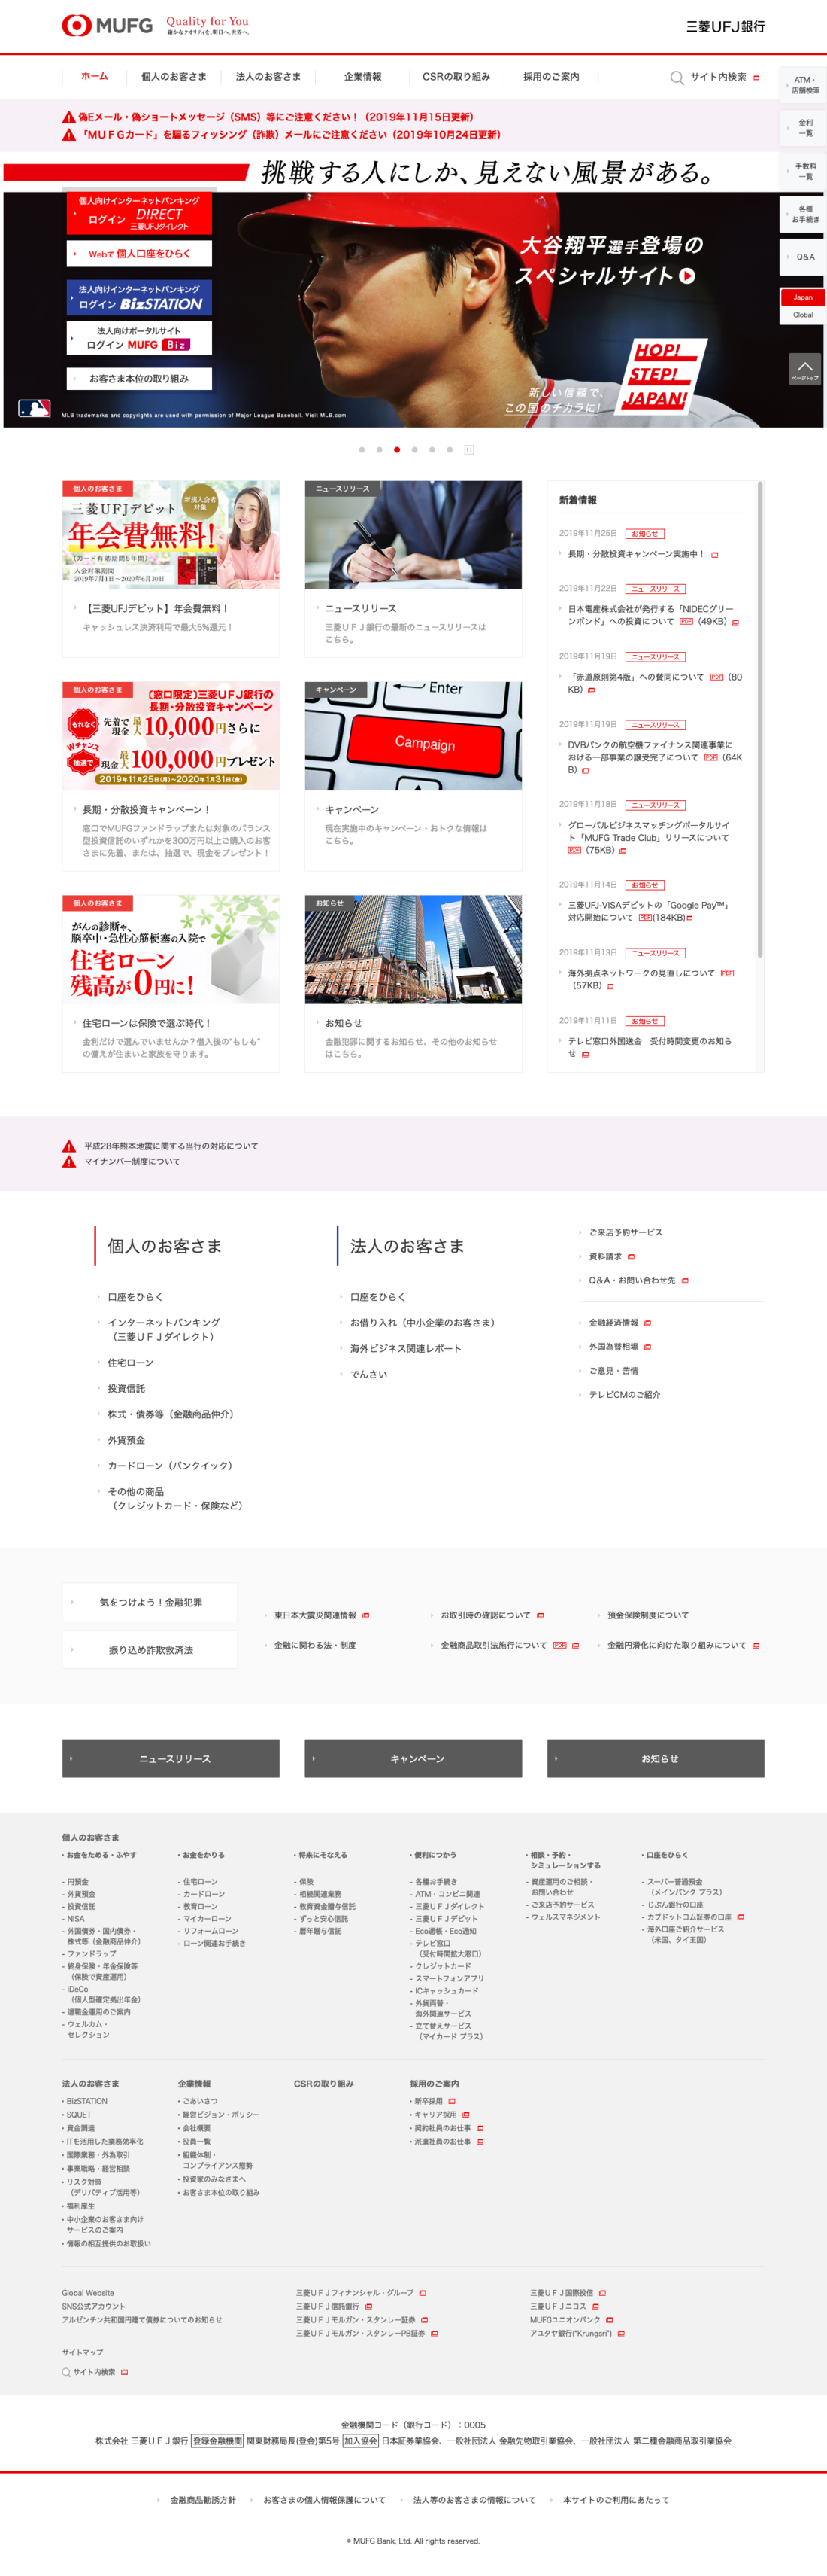The image size is (827, 2576).
Task: Open the Enter key Campaign thumbnail
Action: [413, 736]
